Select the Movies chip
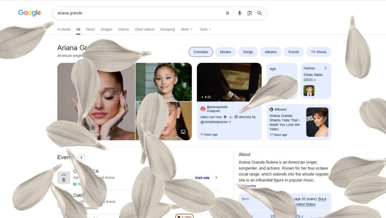Screen dimensions: 386x218 (x=225, y=52)
